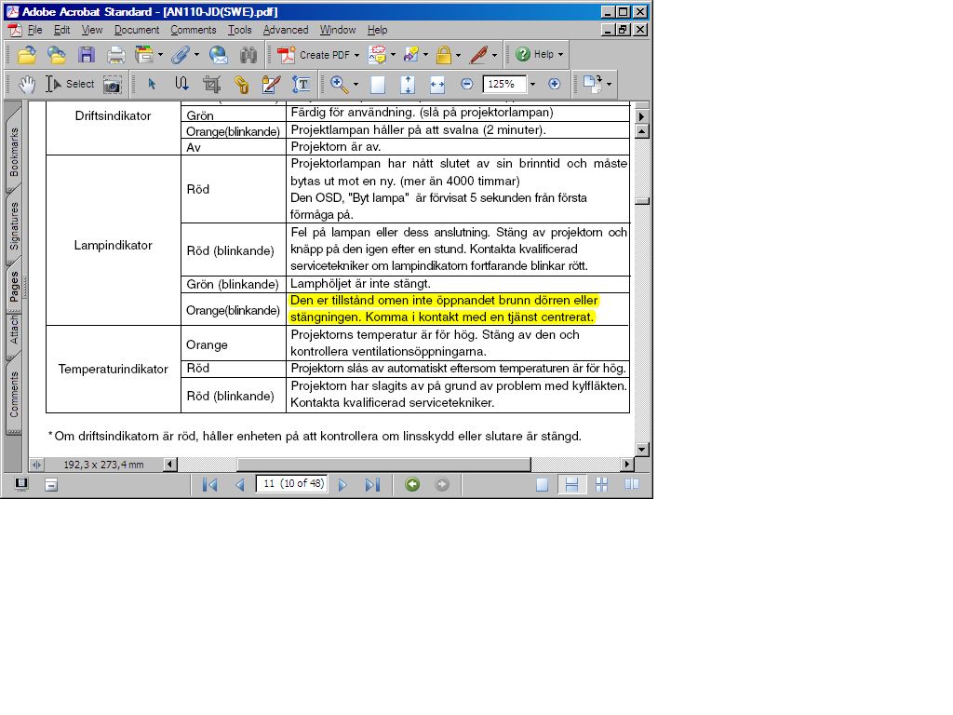The image size is (953, 715).
Task: Select the Hand tool
Action: [27, 84]
